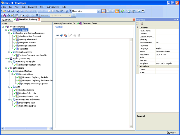
Task: Collapse the Document Basics tree node
Action: click(x=6, y=30)
